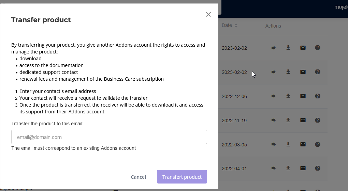Click the Transfert product button
Screen dimensions: 348x191
182,177
